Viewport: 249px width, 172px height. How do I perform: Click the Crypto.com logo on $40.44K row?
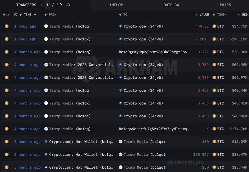pyautogui.click(x=120, y=90)
